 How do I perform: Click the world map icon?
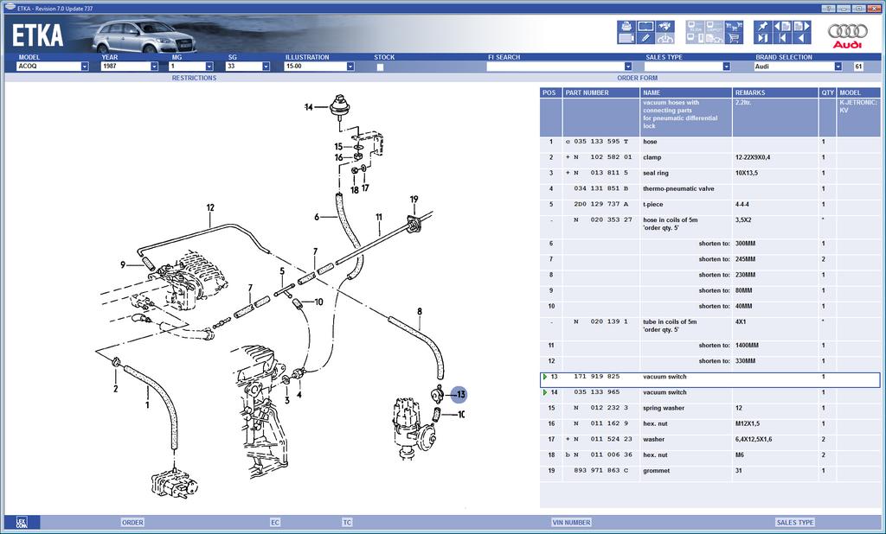tap(665, 27)
